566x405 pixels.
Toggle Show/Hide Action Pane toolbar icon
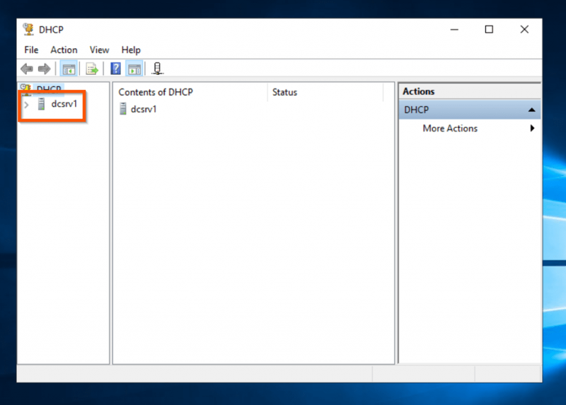tap(134, 69)
